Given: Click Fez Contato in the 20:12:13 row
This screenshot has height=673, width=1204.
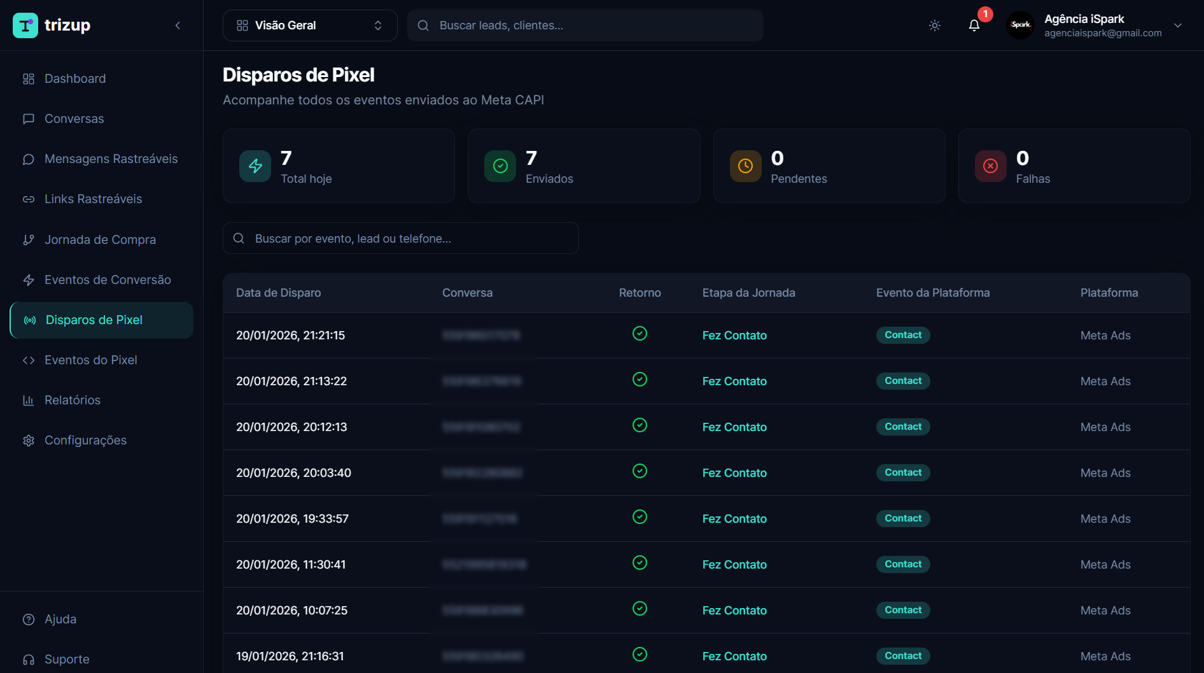Looking at the screenshot, I should (x=734, y=427).
